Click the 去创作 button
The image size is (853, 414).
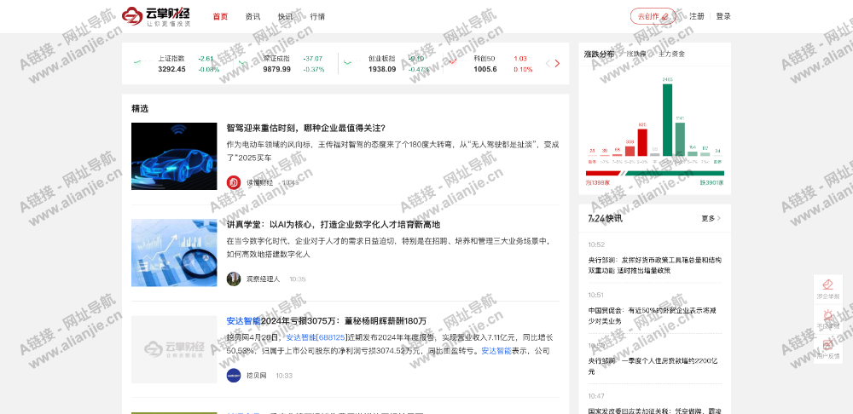tap(653, 16)
